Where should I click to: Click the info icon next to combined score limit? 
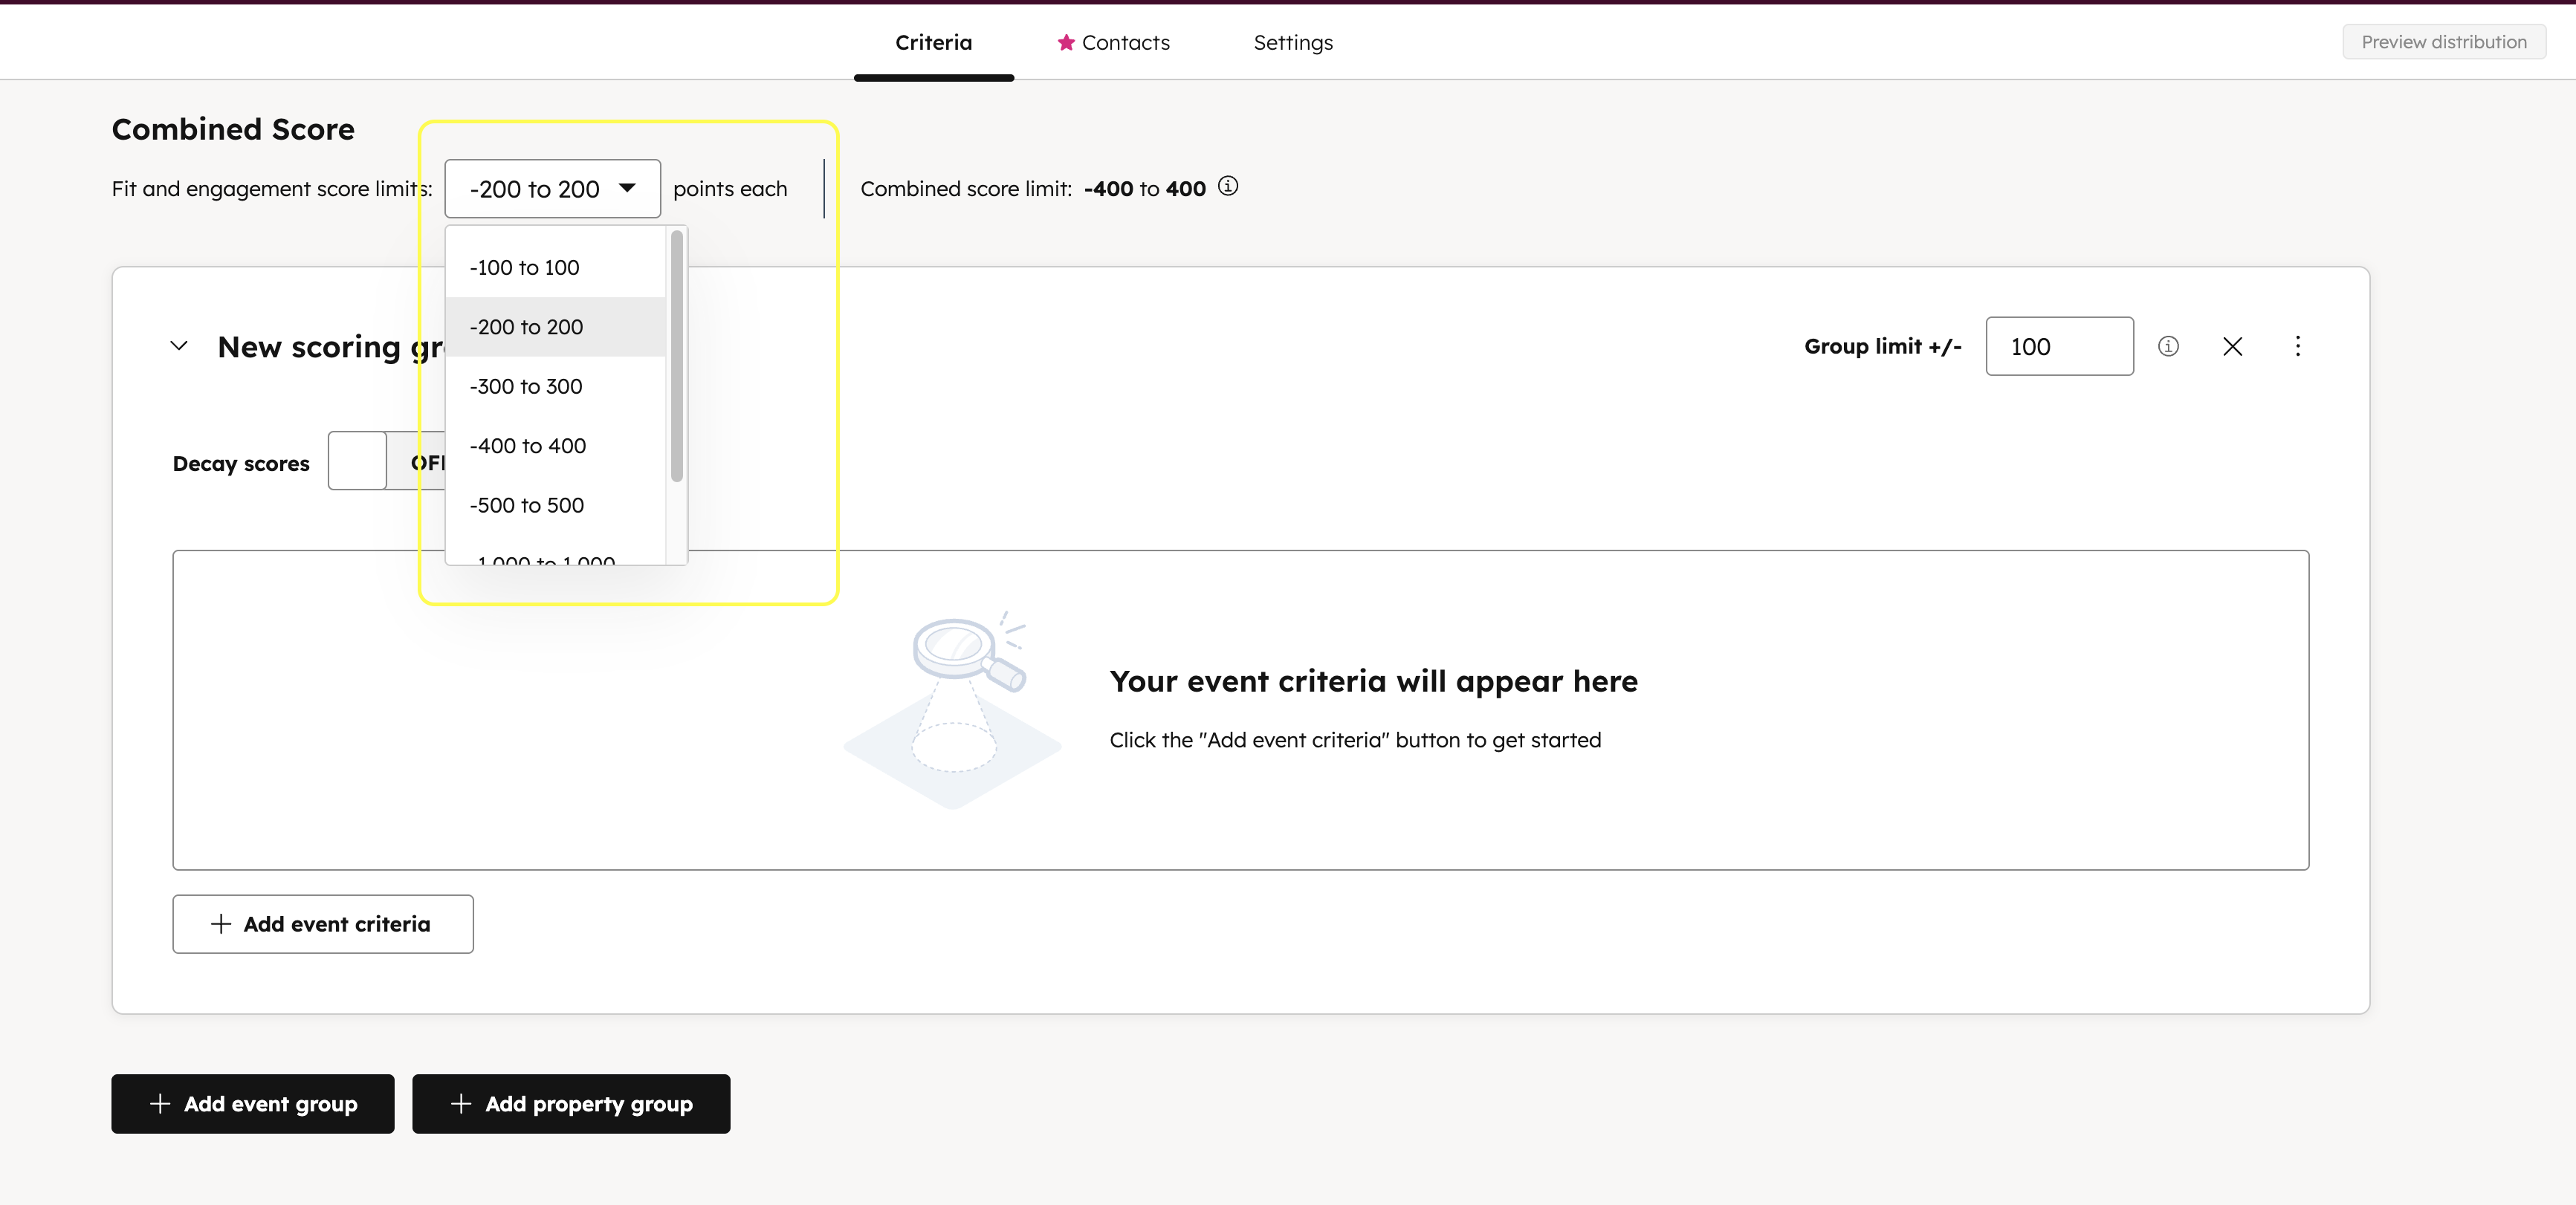pyautogui.click(x=1228, y=187)
